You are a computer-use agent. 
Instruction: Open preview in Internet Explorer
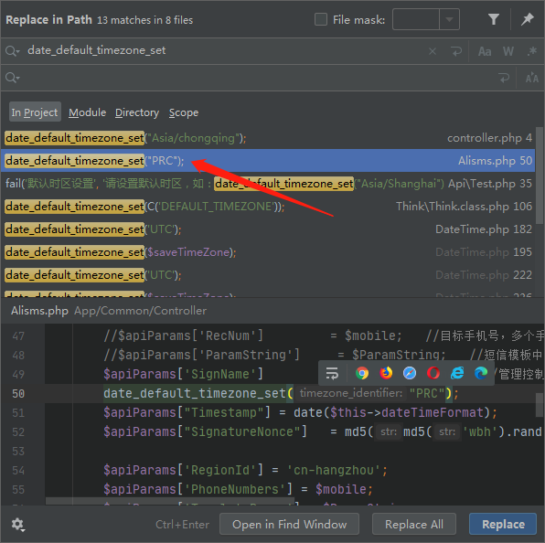coord(457,373)
